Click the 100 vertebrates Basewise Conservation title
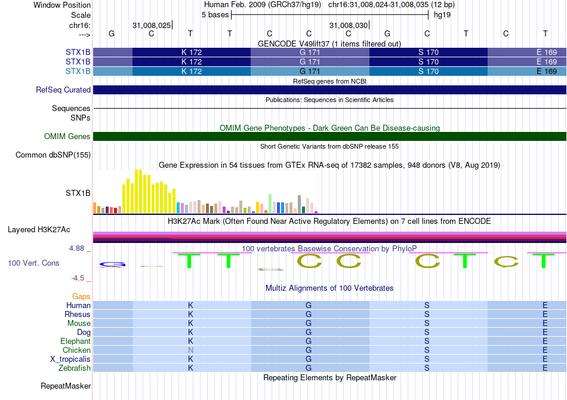Viewport: 567px width, 400px height. tap(329, 249)
